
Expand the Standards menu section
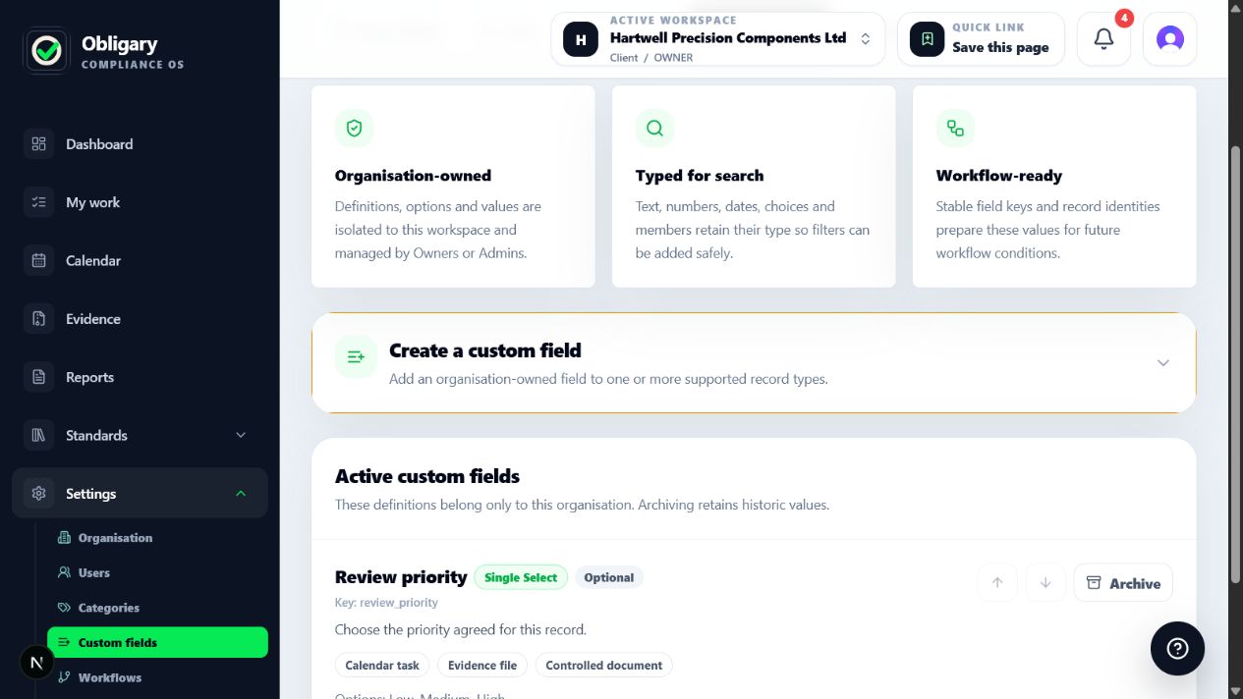pyautogui.click(x=140, y=435)
